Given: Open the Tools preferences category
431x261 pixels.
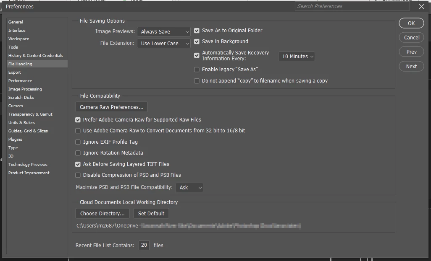Looking at the screenshot, I should pyautogui.click(x=37, y=47).
